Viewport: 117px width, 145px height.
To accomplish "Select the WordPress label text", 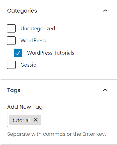I will (33, 40).
